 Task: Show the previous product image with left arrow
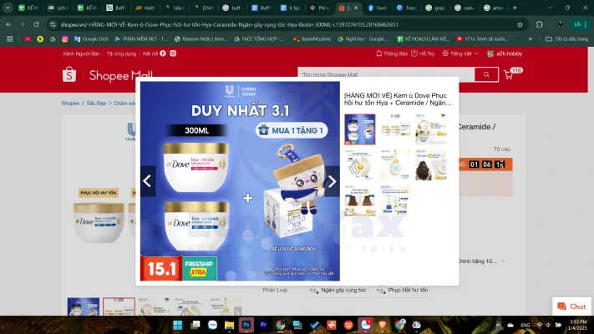(148, 181)
